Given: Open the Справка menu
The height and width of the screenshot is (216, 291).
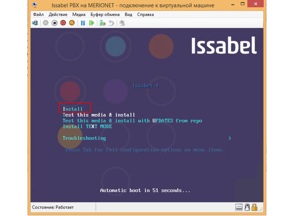Looking at the screenshot, I should (x=145, y=15).
